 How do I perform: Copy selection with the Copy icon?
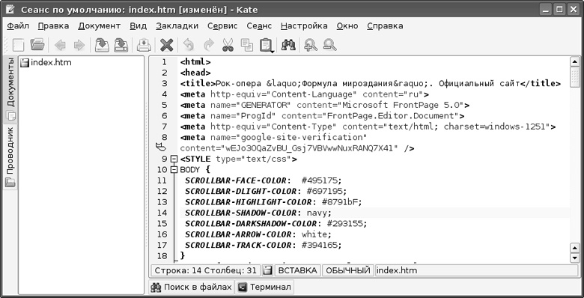pyautogui.click(x=246, y=45)
